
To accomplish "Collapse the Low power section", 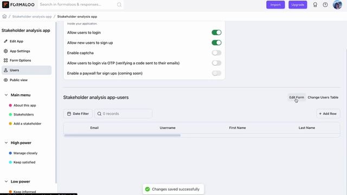I will click(6, 181).
